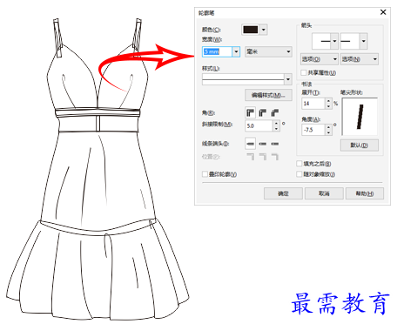397x331 pixels.
Task: Select the bevel corner style icon
Action: 275,112
